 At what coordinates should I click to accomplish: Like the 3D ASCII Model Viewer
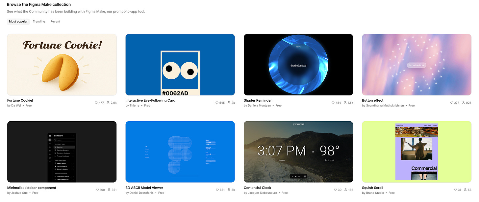[217, 190]
